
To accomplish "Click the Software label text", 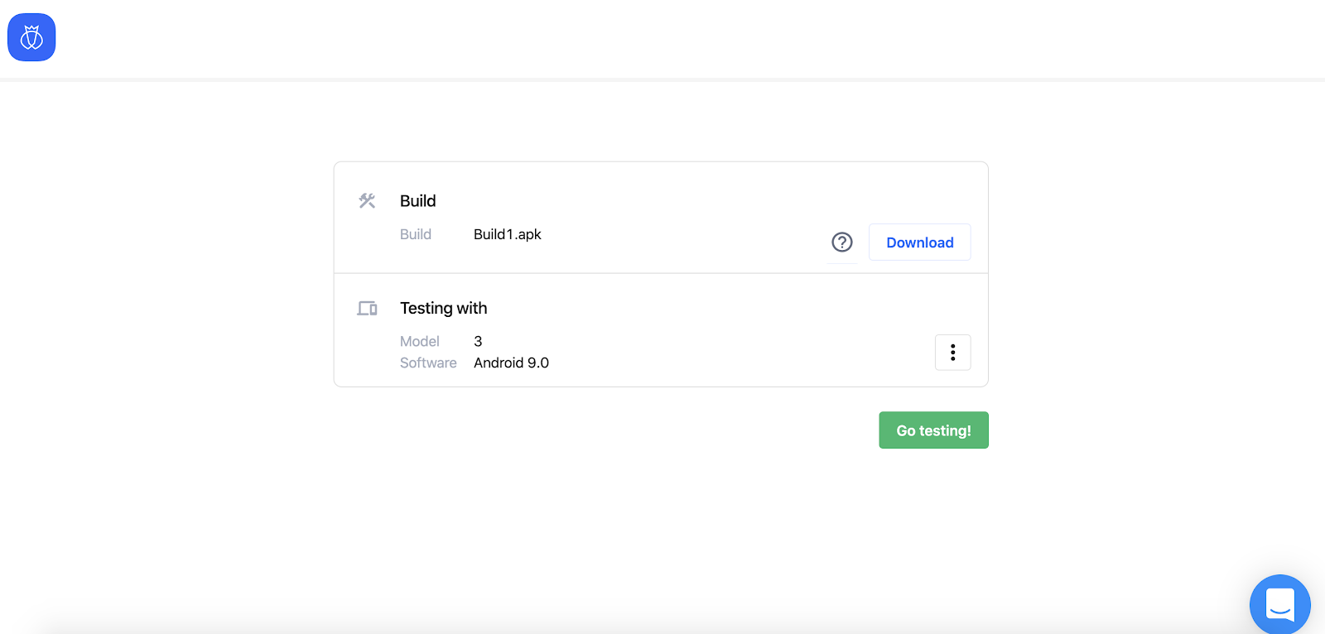I will pyautogui.click(x=428, y=363).
